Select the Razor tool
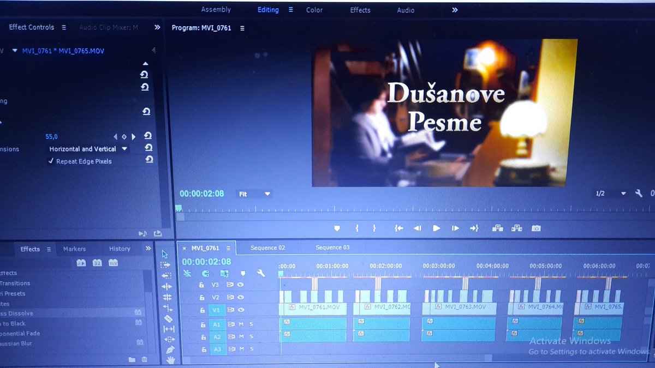Image resolution: width=655 pixels, height=368 pixels. (168, 318)
